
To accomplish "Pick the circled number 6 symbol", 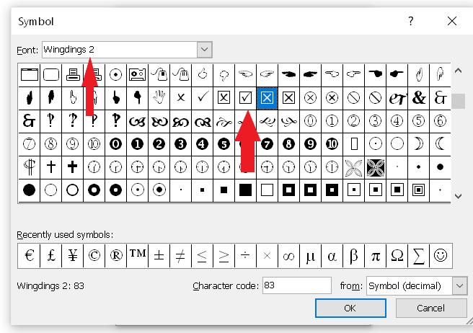I will (x=440, y=121).
